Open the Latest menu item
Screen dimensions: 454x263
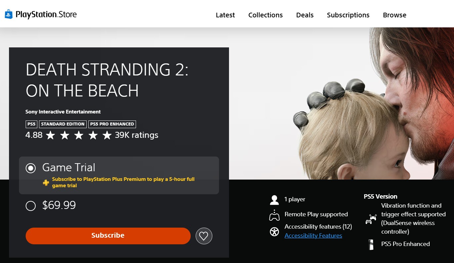coord(225,15)
